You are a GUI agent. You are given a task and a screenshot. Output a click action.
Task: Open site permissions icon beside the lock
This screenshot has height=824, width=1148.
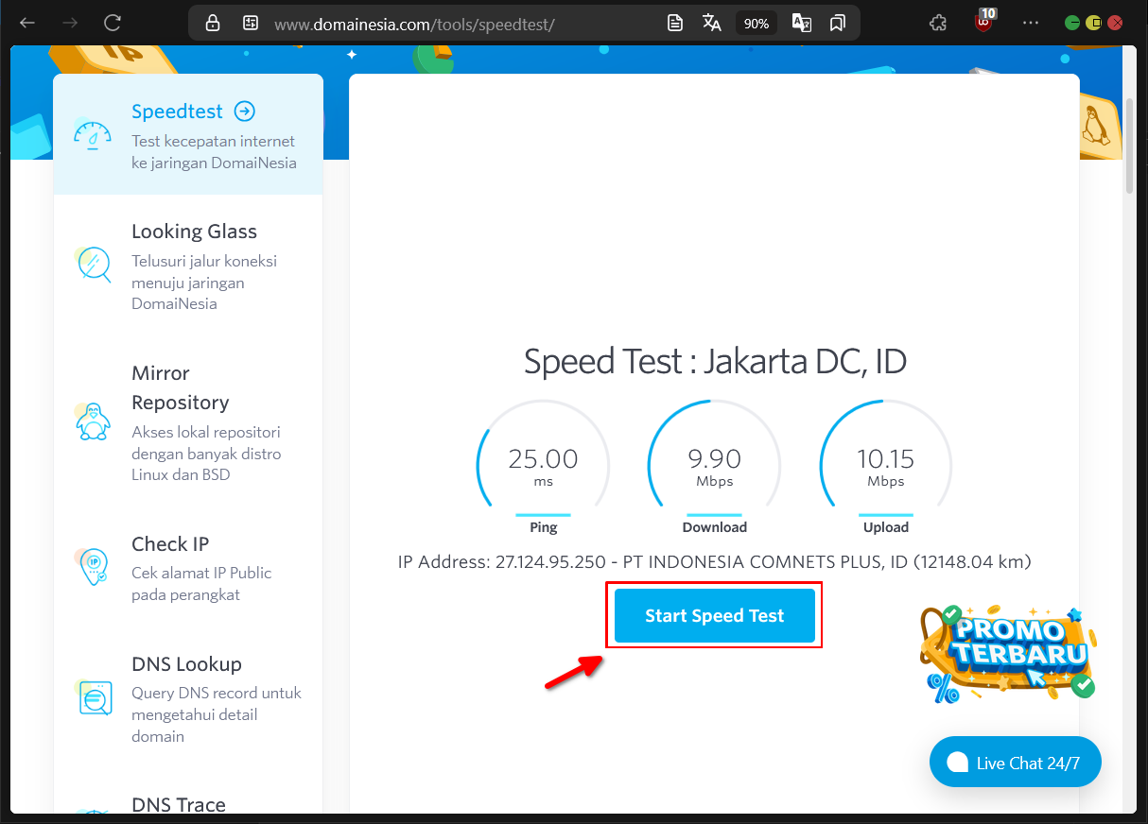[x=250, y=23]
